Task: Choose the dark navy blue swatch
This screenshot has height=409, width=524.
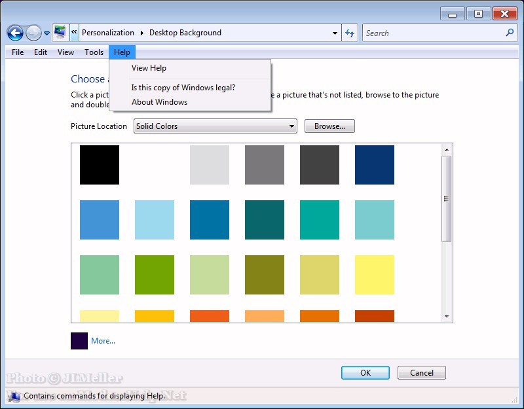Action: point(375,165)
